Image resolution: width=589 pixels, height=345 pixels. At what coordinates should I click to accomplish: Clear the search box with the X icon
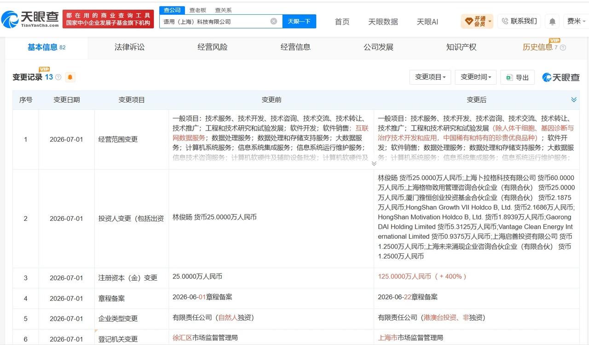[273, 21]
